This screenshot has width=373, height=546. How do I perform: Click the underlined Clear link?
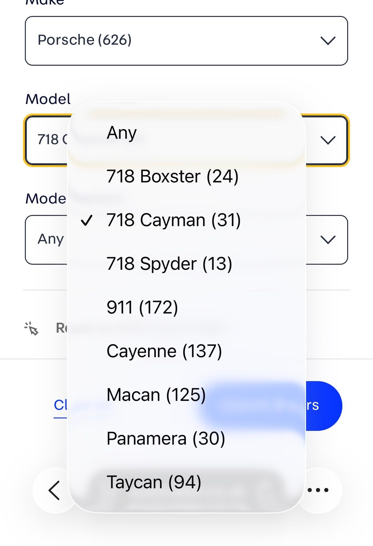[x=61, y=406]
